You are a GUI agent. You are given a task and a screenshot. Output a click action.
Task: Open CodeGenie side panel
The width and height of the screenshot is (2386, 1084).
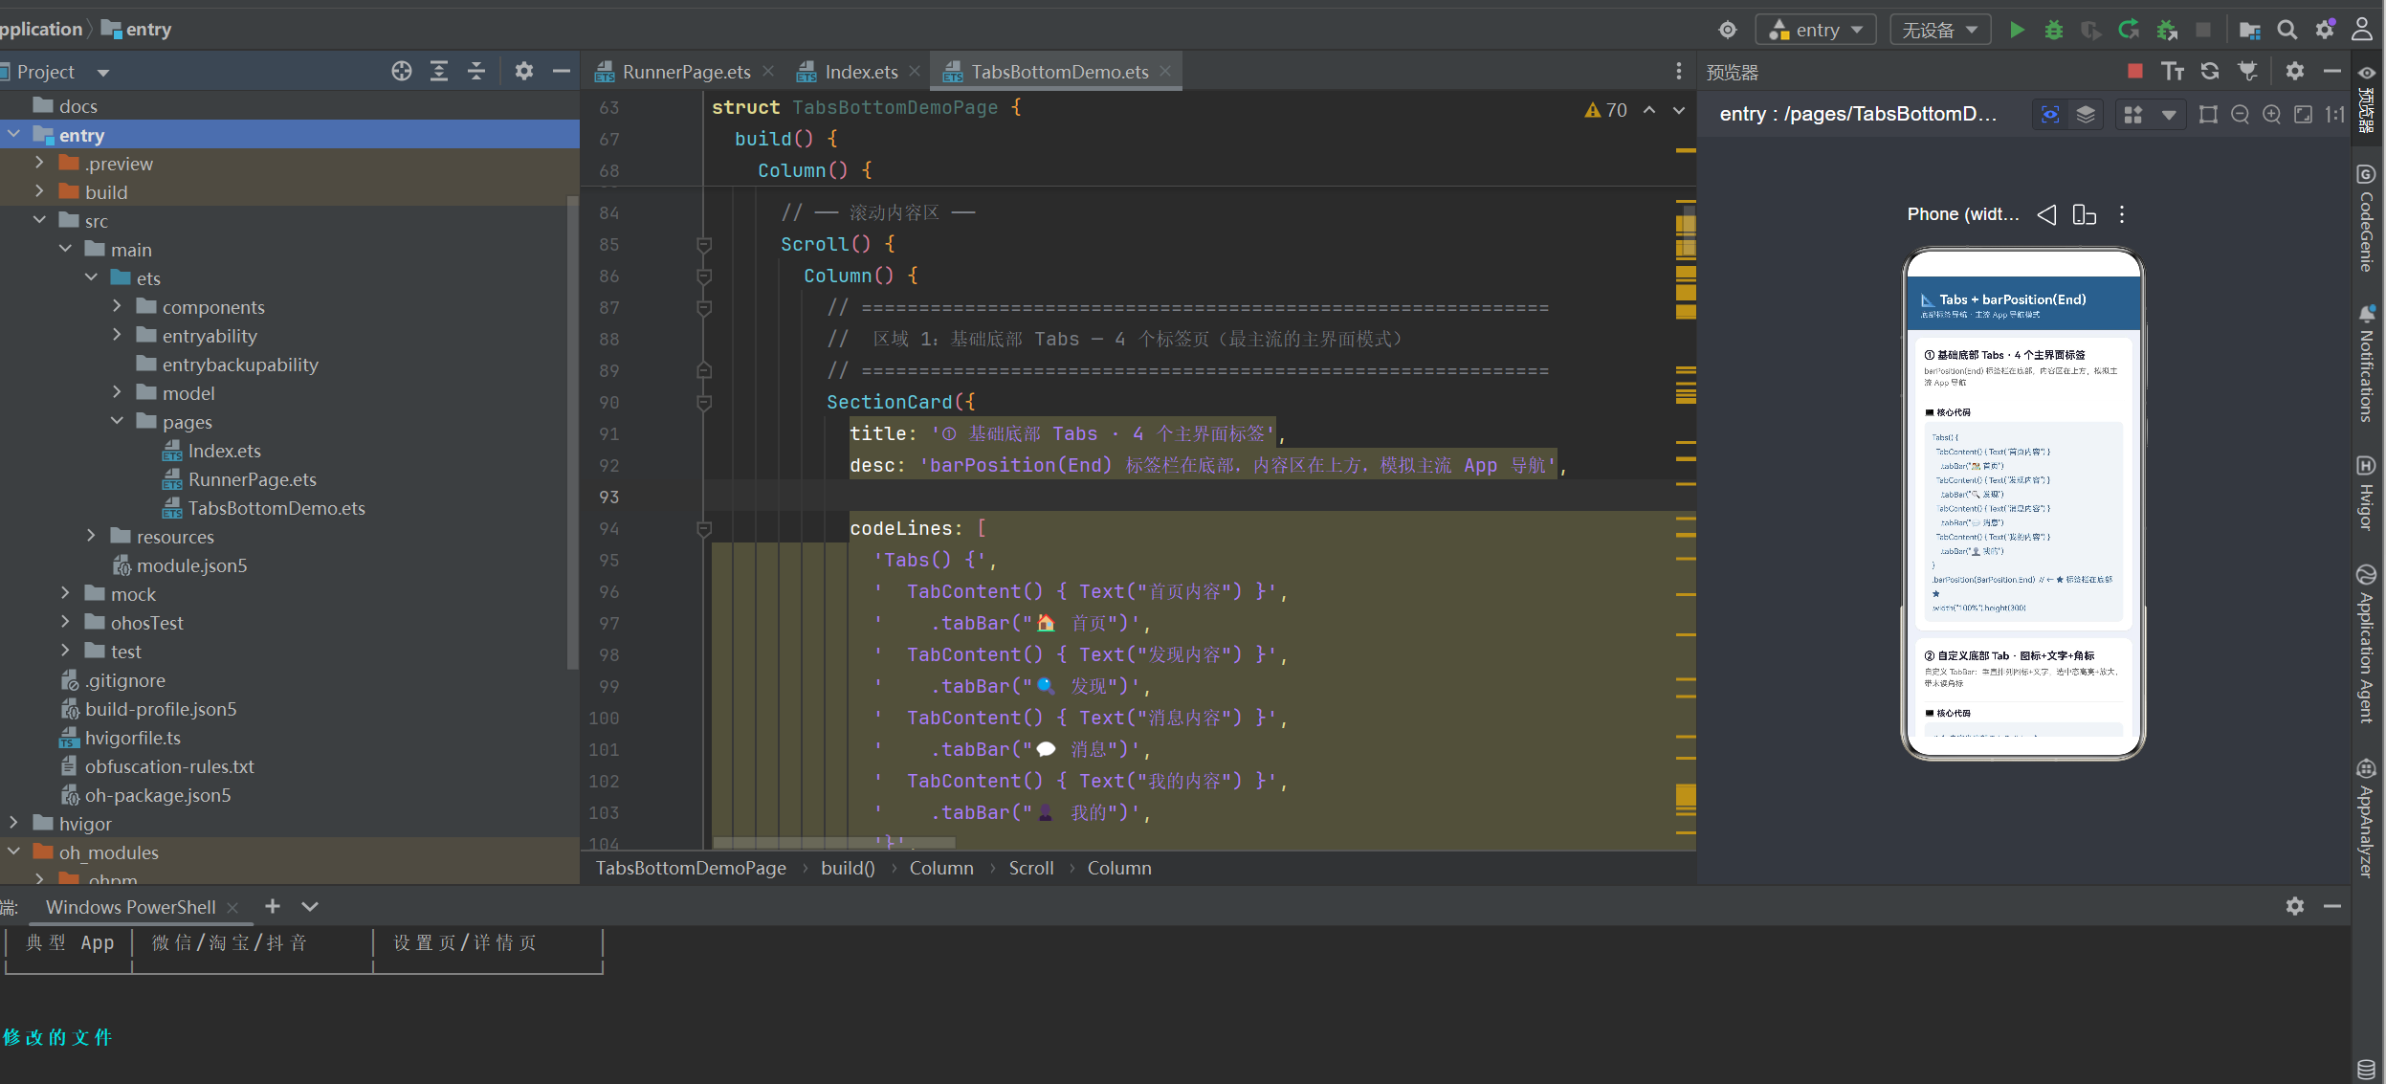[2366, 220]
